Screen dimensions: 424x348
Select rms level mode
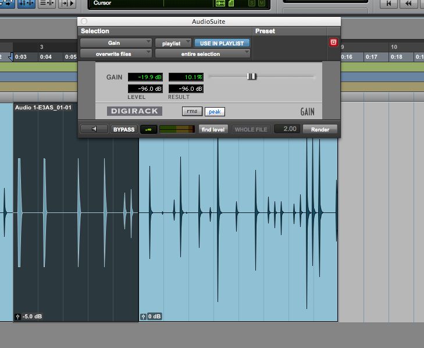click(192, 111)
